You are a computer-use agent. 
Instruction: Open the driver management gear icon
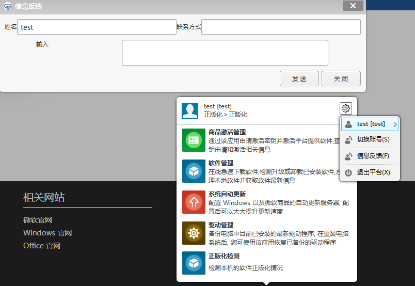(194, 233)
